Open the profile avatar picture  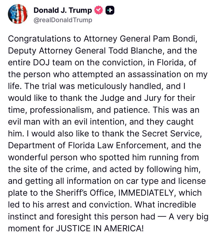(x=18, y=14)
